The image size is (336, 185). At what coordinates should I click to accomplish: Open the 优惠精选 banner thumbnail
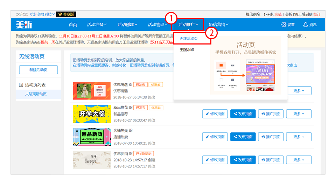[92, 90]
